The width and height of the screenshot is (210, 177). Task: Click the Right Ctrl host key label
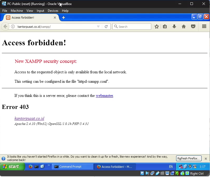click(197, 174)
